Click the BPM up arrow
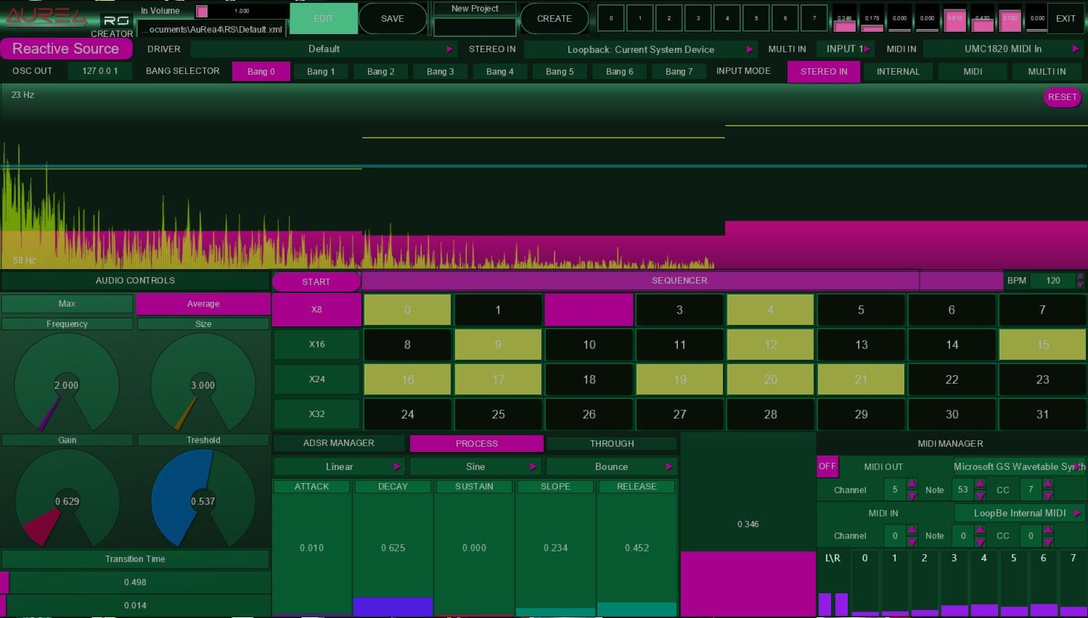The image size is (1088, 618). coord(1080,276)
